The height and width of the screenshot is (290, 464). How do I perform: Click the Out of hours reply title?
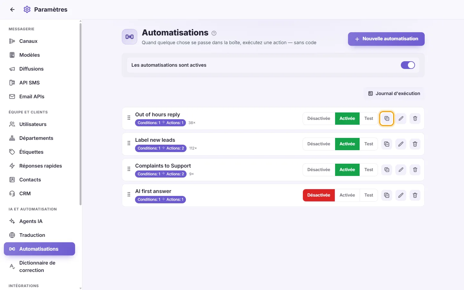[158, 115]
